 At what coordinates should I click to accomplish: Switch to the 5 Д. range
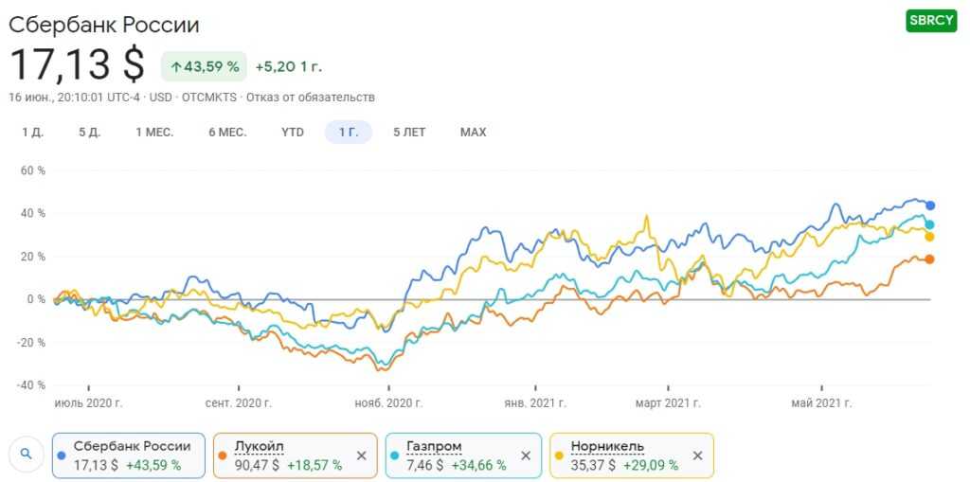click(x=90, y=132)
